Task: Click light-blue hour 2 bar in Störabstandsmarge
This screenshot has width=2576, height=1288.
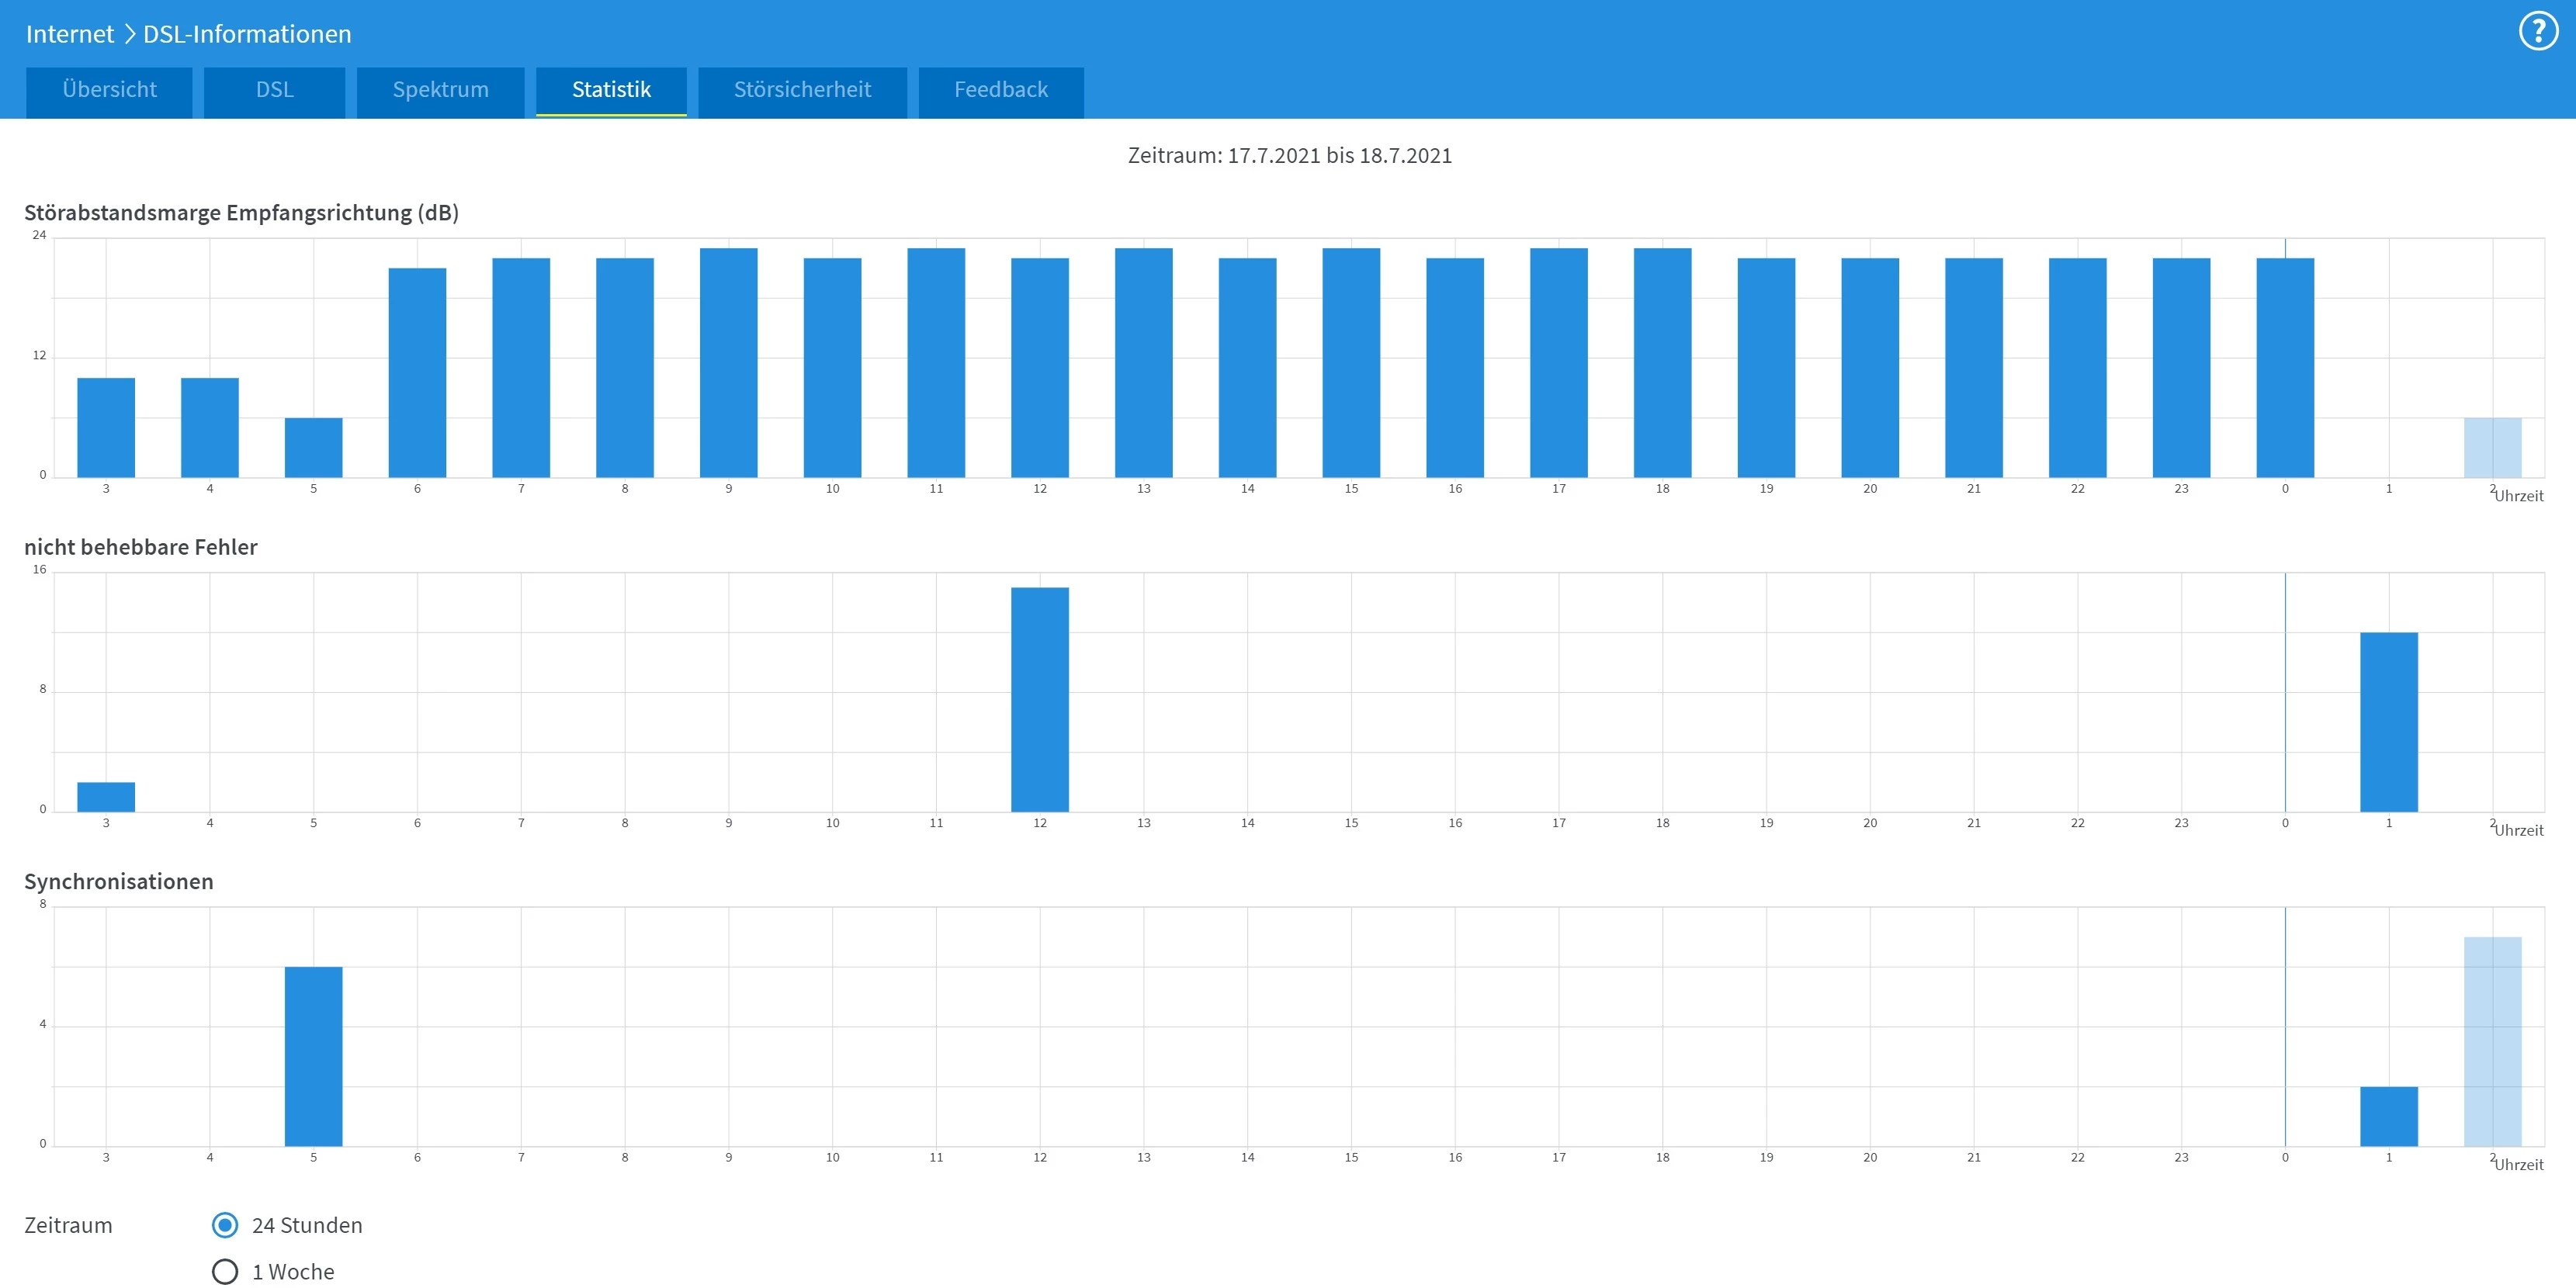Action: tap(2492, 447)
